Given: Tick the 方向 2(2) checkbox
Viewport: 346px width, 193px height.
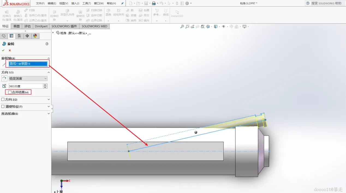Looking at the screenshot, I should coord(3,100).
